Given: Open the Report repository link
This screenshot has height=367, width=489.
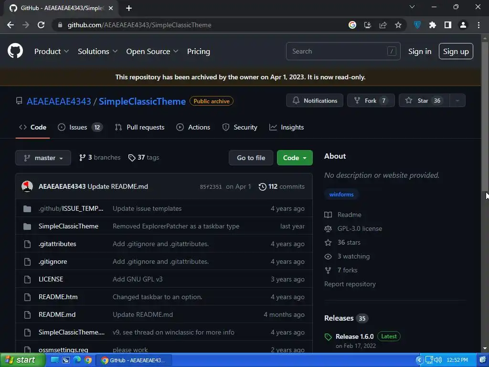Looking at the screenshot, I should 350,284.
